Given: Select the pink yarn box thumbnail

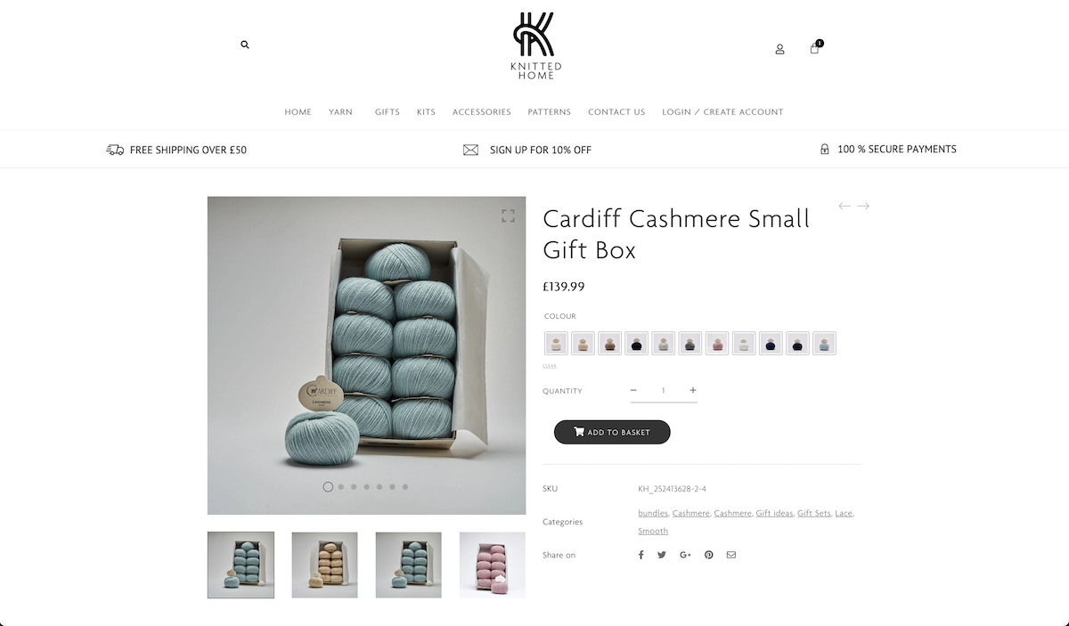Looking at the screenshot, I should tap(493, 565).
